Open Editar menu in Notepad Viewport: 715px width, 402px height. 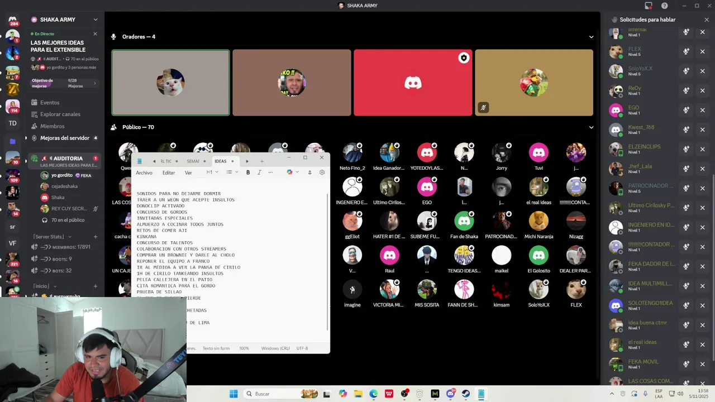(x=169, y=173)
